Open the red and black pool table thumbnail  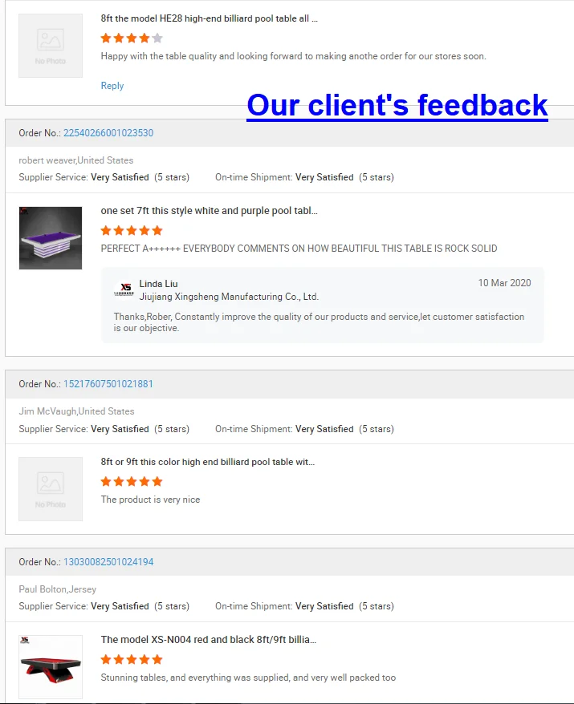51,666
